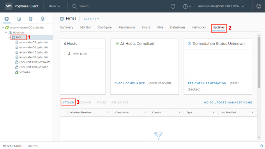
Task: Click PRE-CHECK REMEDIATION
Action: pyautogui.click(x=207, y=83)
